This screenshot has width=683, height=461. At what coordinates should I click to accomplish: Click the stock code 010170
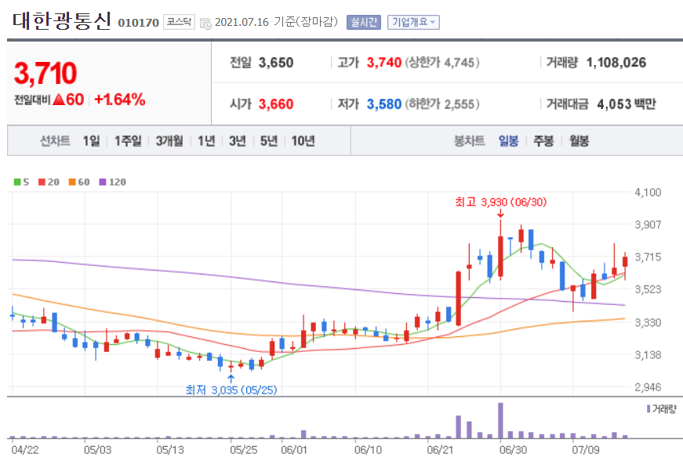click(139, 23)
